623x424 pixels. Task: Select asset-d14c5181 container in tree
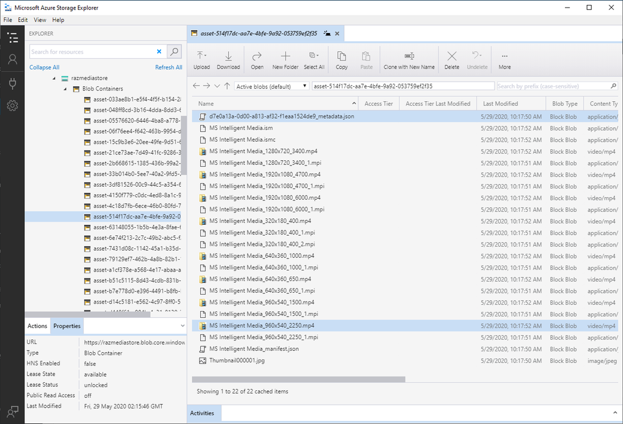[x=133, y=302]
